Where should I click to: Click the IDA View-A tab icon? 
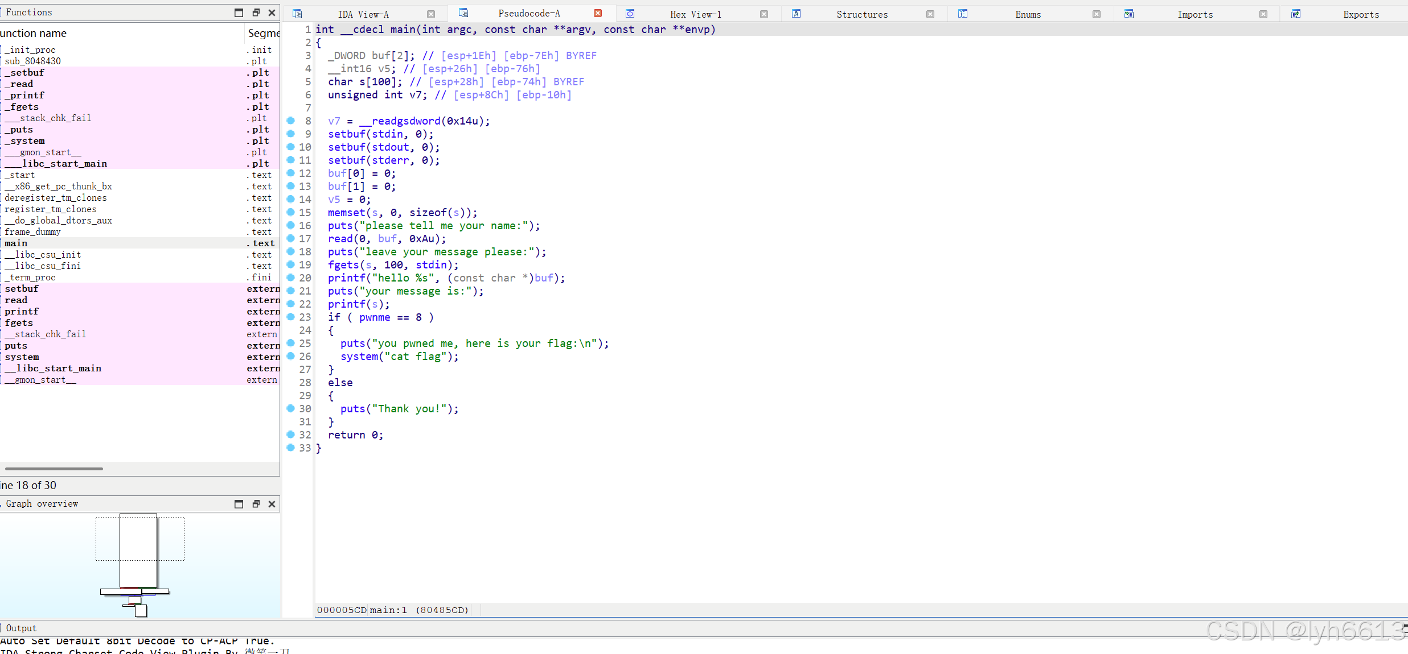[297, 14]
